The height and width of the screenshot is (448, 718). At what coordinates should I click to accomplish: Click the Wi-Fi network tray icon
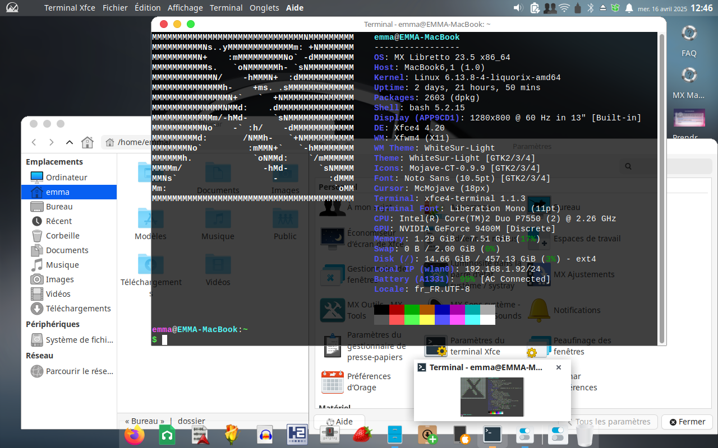(x=564, y=8)
